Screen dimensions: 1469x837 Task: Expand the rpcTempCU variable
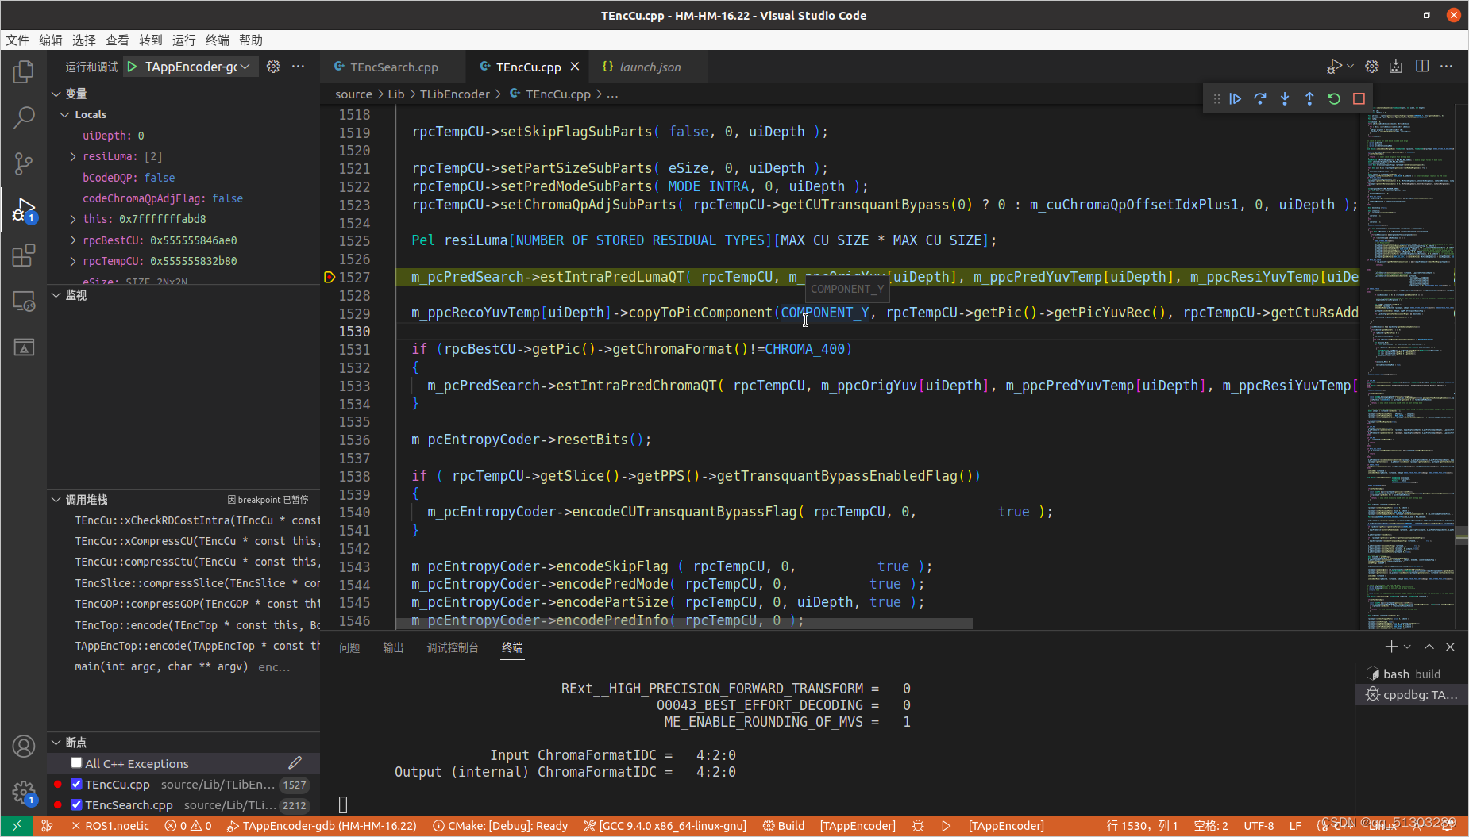73,261
